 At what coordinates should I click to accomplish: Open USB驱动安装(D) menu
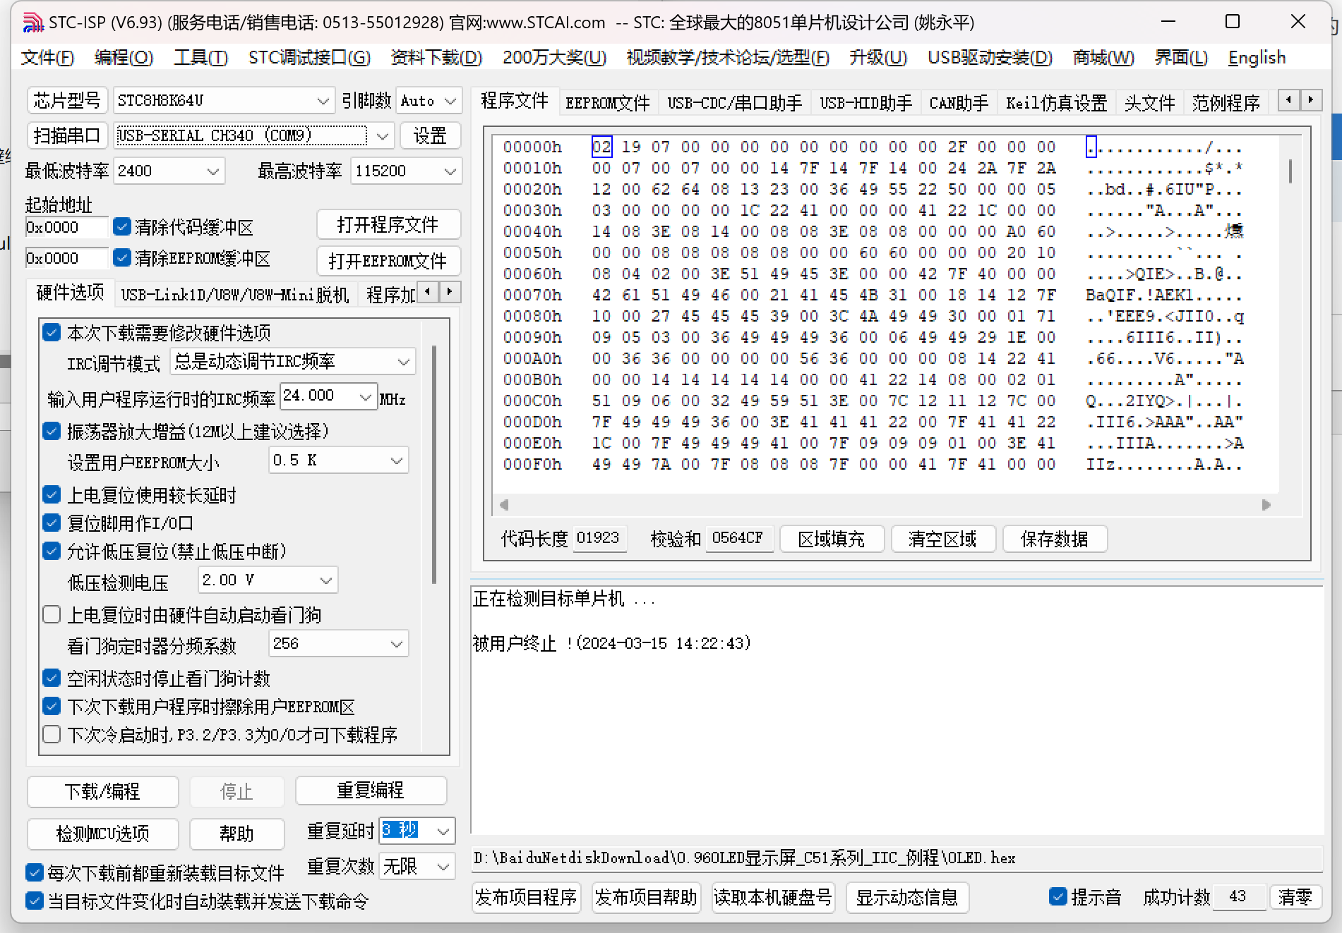tap(990, 57)
